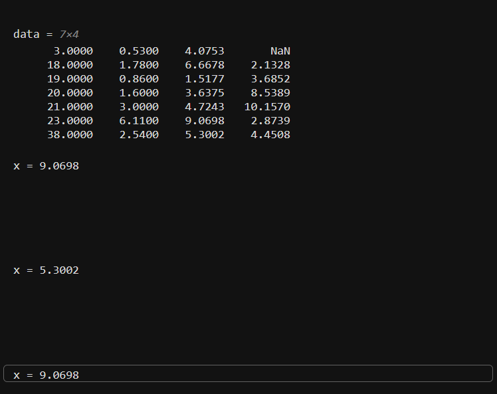Click the value 4.4508
The width and height of the screenshot is (497, 394).
pos(270,134)
